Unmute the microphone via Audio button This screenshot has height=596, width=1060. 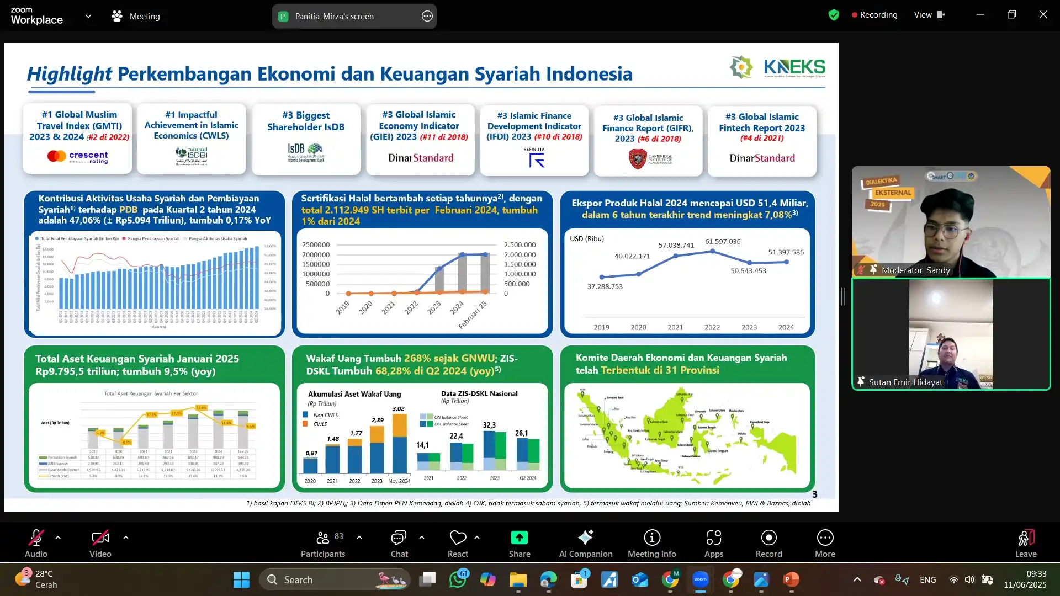click(x=36, y=544)
